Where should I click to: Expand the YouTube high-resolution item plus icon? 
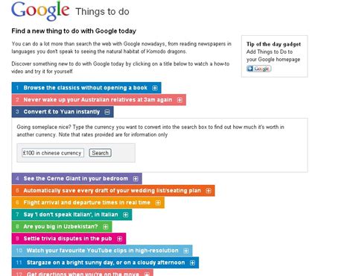click(x=186, y=251)
